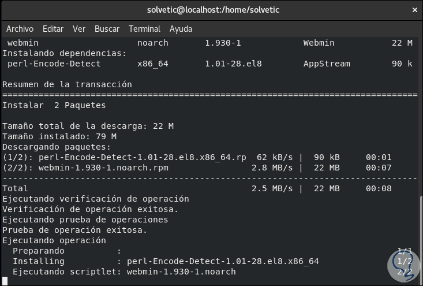Click the 'Ejecutando scriptlet' line
The image size is (423, 286).
point(124,272)
